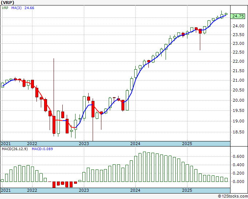Click 2023 on the MACD timeline
The width and height of the screenshot is (248, 199).
point(84,190)
